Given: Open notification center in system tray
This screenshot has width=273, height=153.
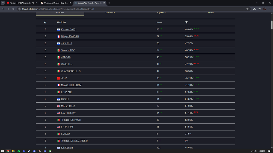Looking at the screenshot, I should click(x=269, y=151).
